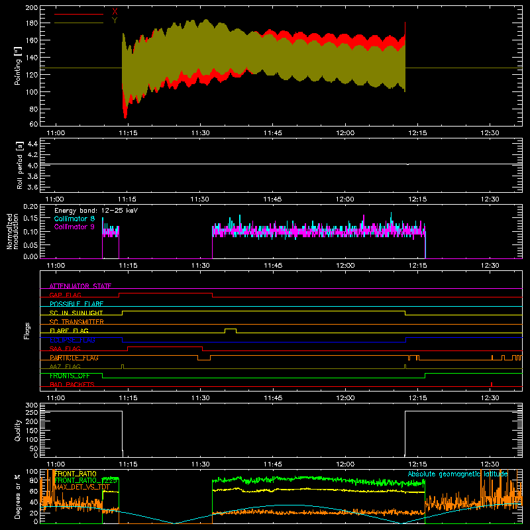The height and width of the screenshot is (530, 530).
Task: Click 'Normalized modulation' axis title
Action: [x=13, y=231]
